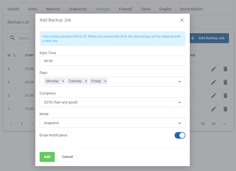Go to the previous page arrow
This screenshot has width=236, height=171.
pyautogui.click(x=11, y=124)
